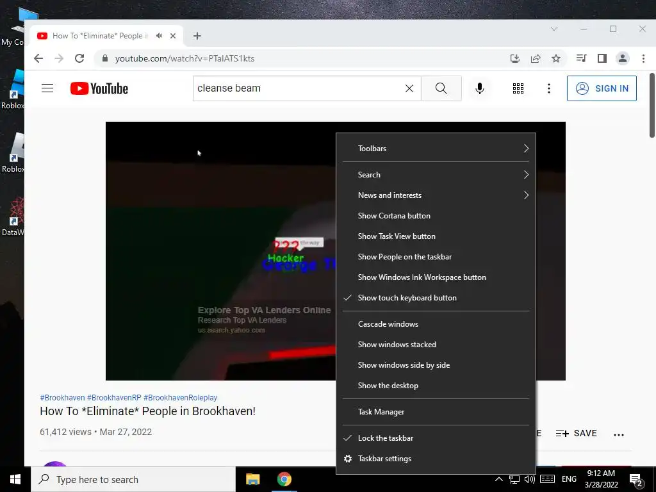Image resolution: width=656 pixels, height=492 pixels.
Task: View site info lock icon
Action: (x=105, y=58)
